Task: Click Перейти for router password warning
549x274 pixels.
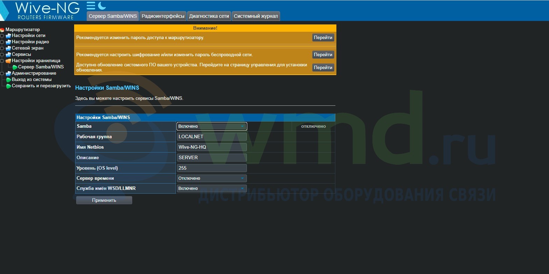Action: pyautogui.click(x=323, y=38)
